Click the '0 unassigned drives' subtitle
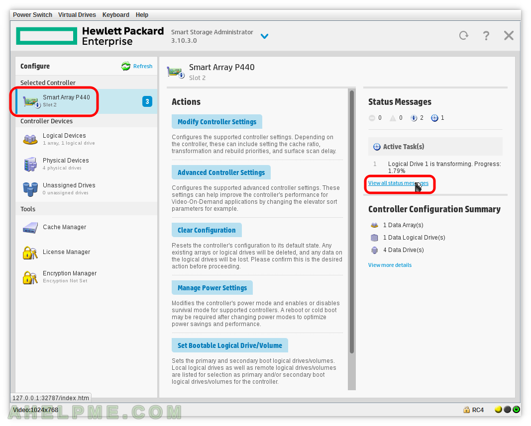 [x=65, y=193]
